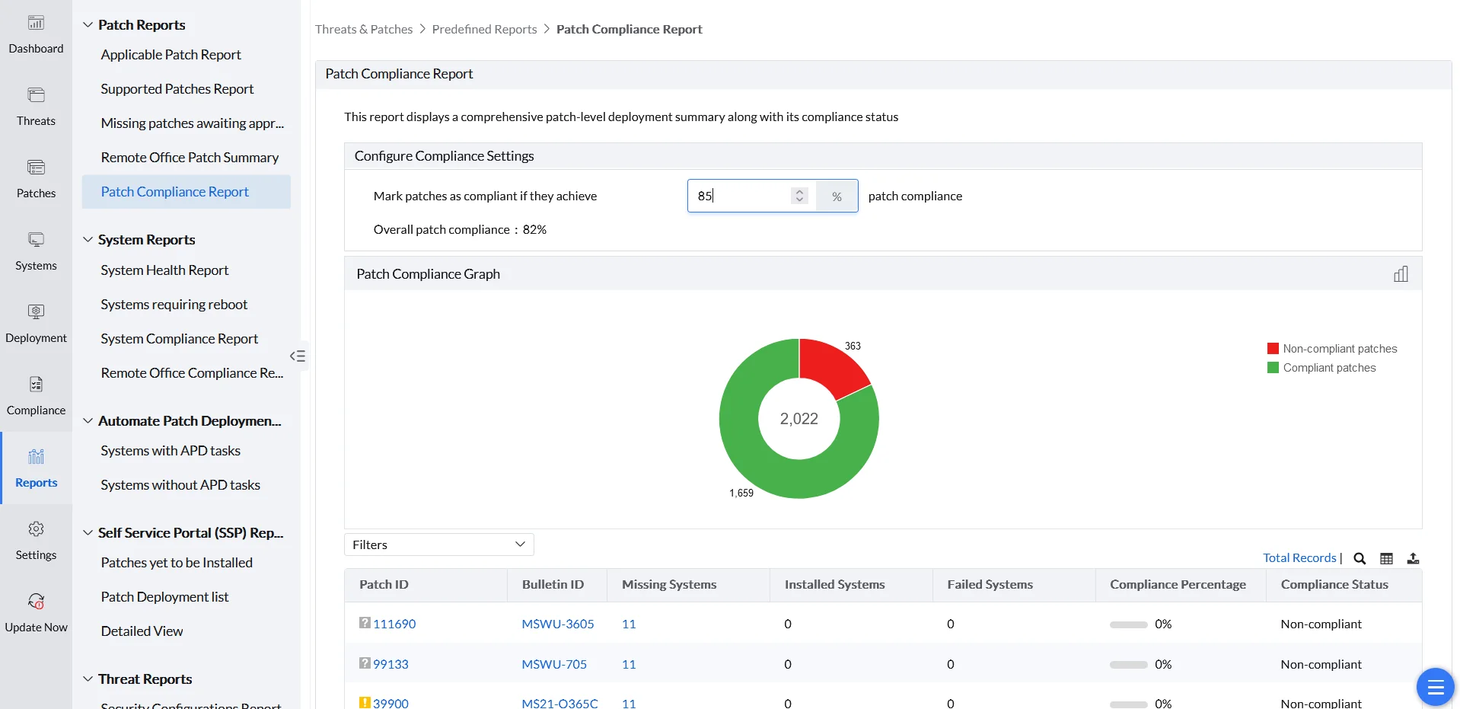Open Applicable Patch Report
Screen dimensions: 1460x709
click(171, 55)
